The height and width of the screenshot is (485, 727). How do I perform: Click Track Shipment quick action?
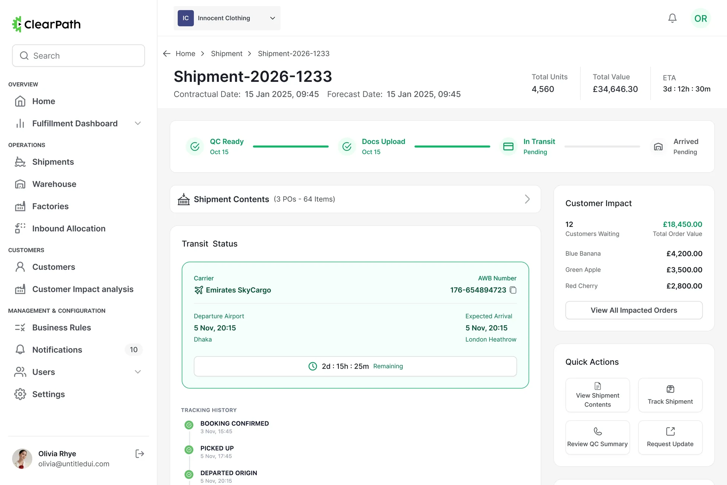[670, 395]
